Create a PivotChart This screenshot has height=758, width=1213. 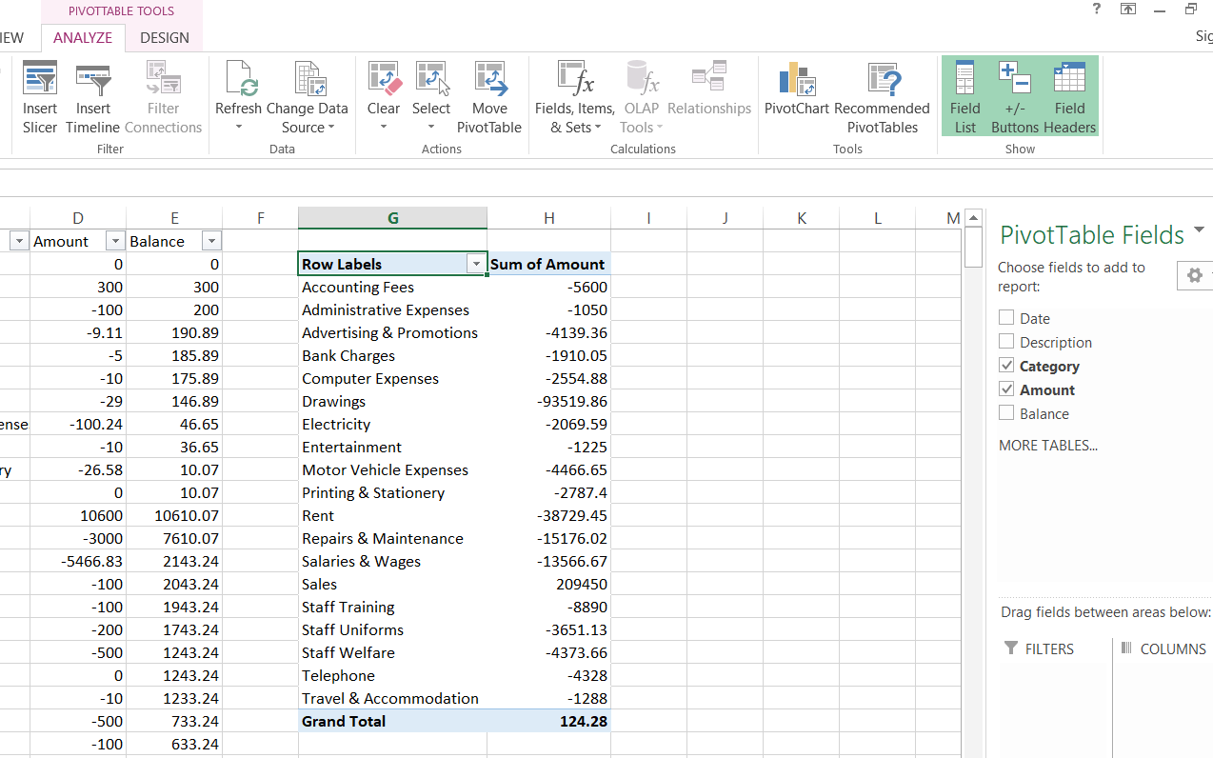pos(796,95)
